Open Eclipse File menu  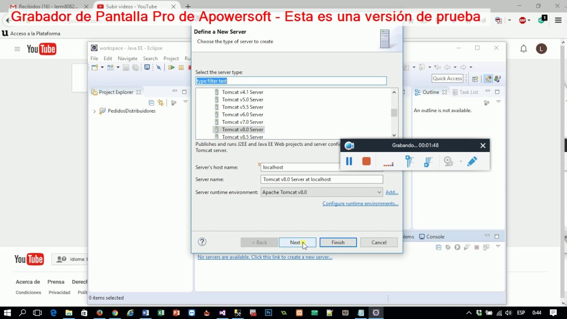[x=94, y=58]
